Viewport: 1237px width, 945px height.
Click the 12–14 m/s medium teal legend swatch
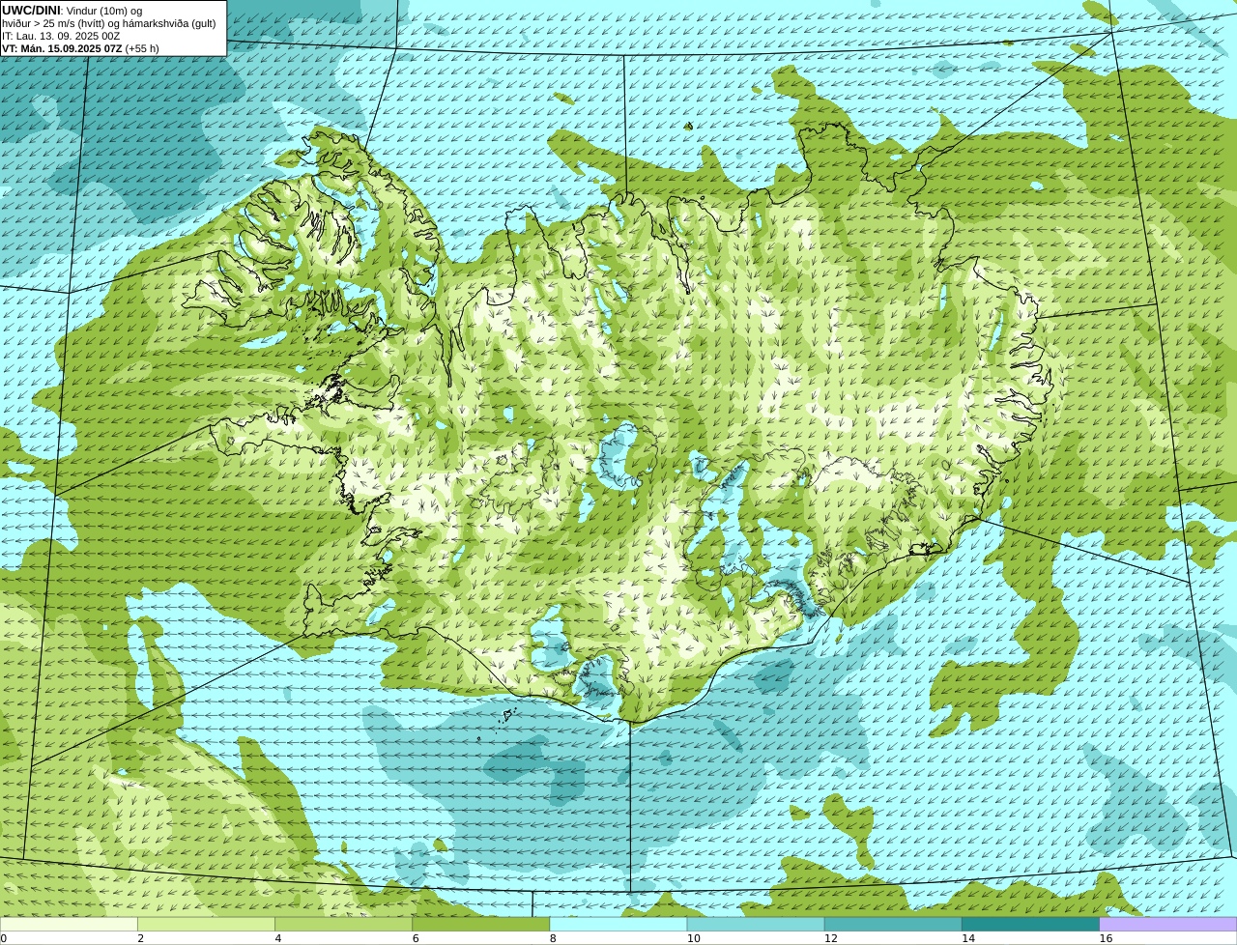(893, 924)
